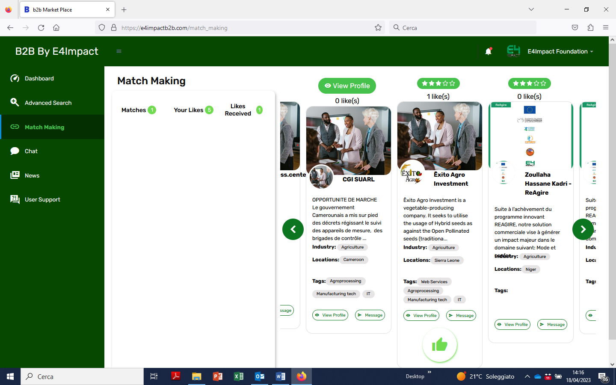Open Excel from the taskbar
This screenshot has height=385, width=616.
(239, 376)
